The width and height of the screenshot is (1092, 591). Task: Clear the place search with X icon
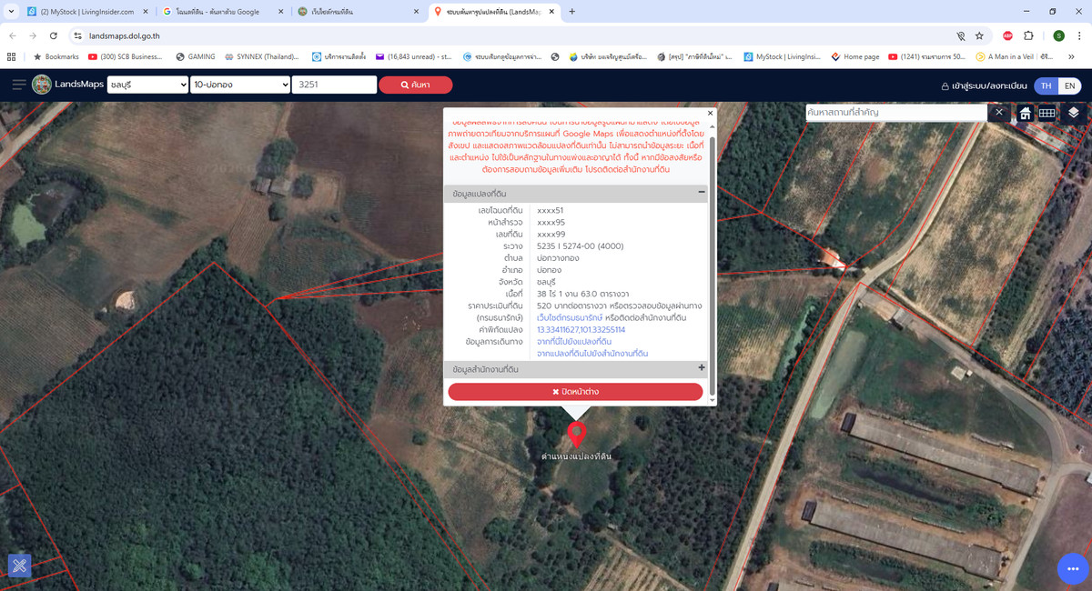point(998,112)
